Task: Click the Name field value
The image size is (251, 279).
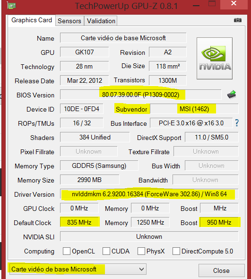Action: tap(123, 38)
